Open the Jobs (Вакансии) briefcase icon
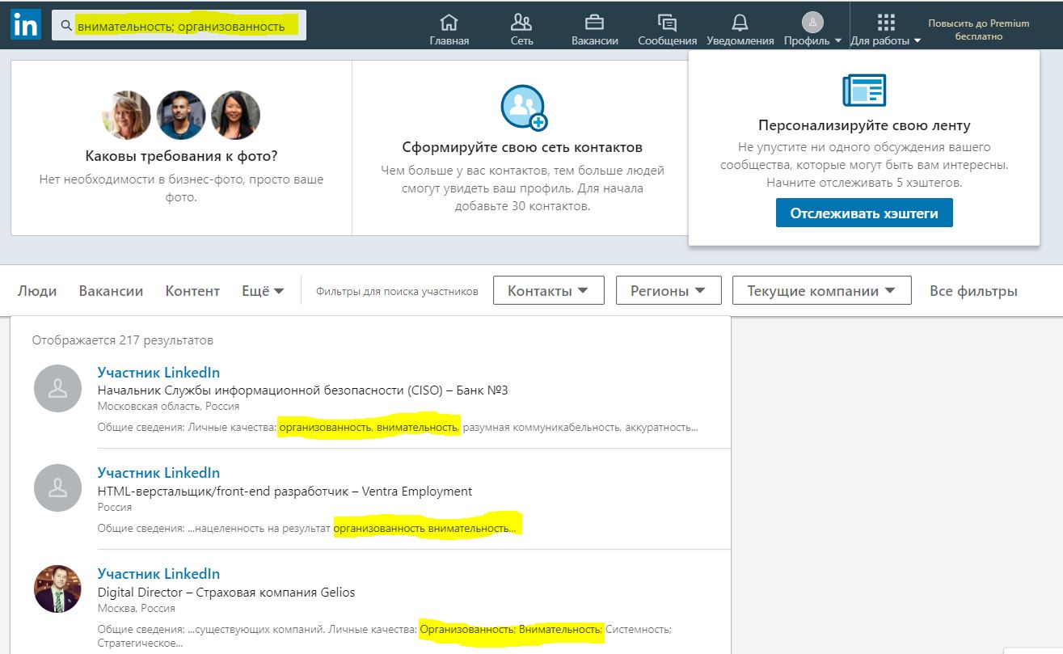The width and height of the screenshot is (1063, 654). tap(594, 23)
